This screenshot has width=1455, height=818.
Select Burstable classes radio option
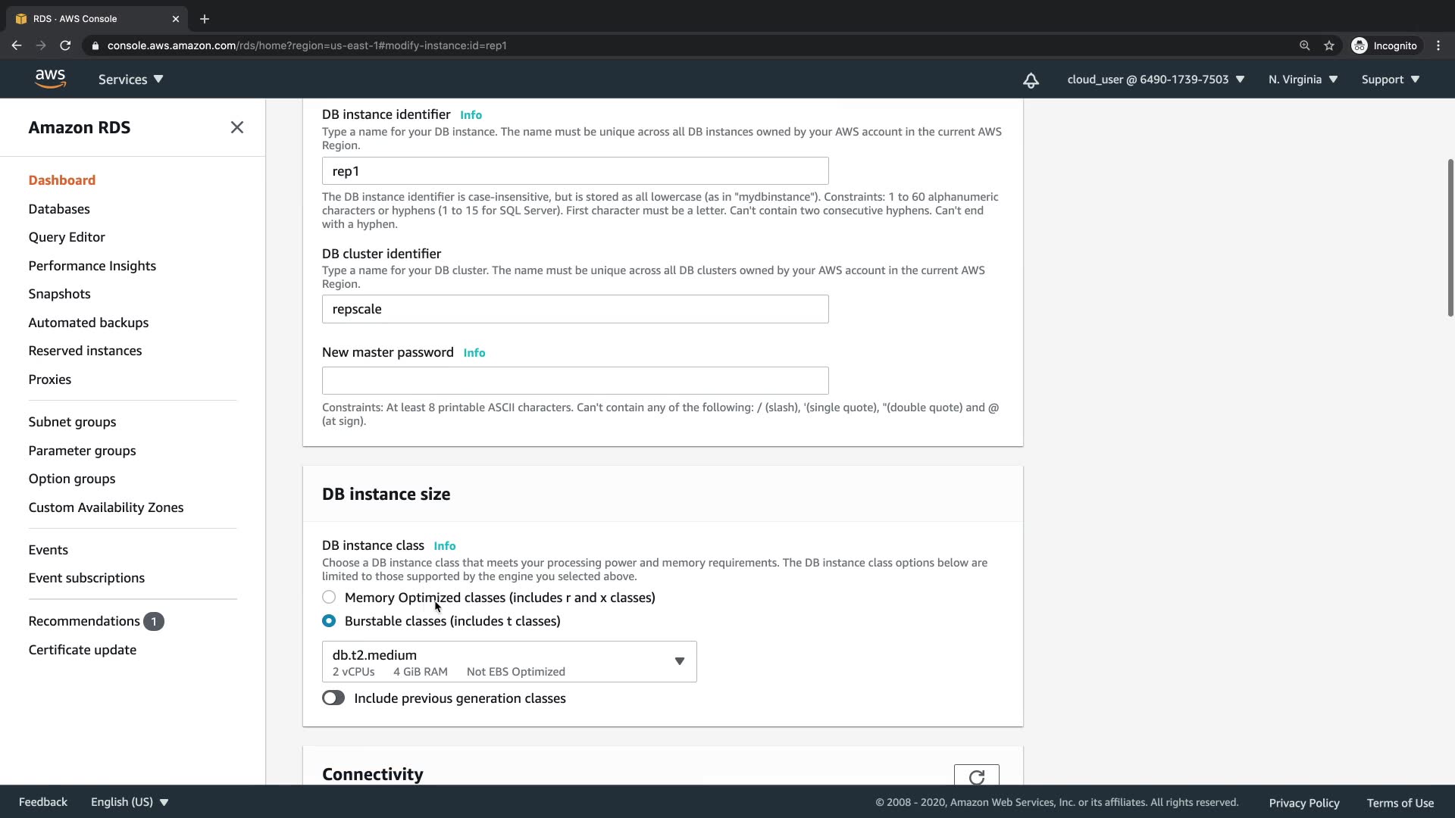point(329,621)
